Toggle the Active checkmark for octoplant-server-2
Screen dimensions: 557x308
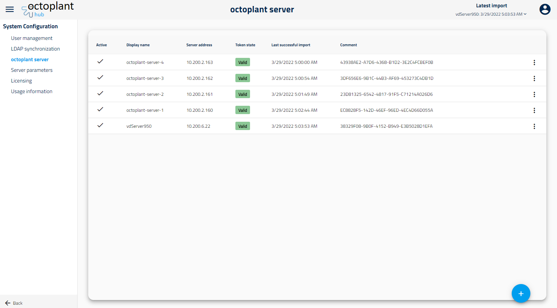tap(100, 93)
